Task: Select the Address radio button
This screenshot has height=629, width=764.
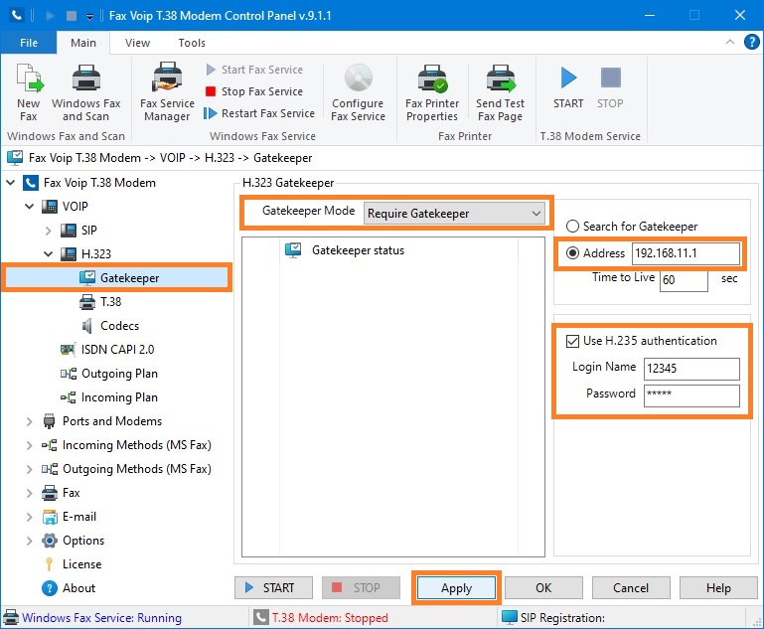Action: pos(572,252)
